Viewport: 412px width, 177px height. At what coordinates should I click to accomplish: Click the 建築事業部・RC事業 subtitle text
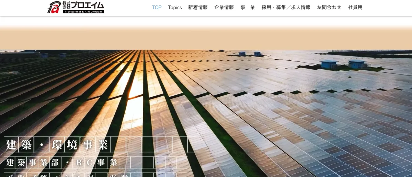(x=62, y=162)
